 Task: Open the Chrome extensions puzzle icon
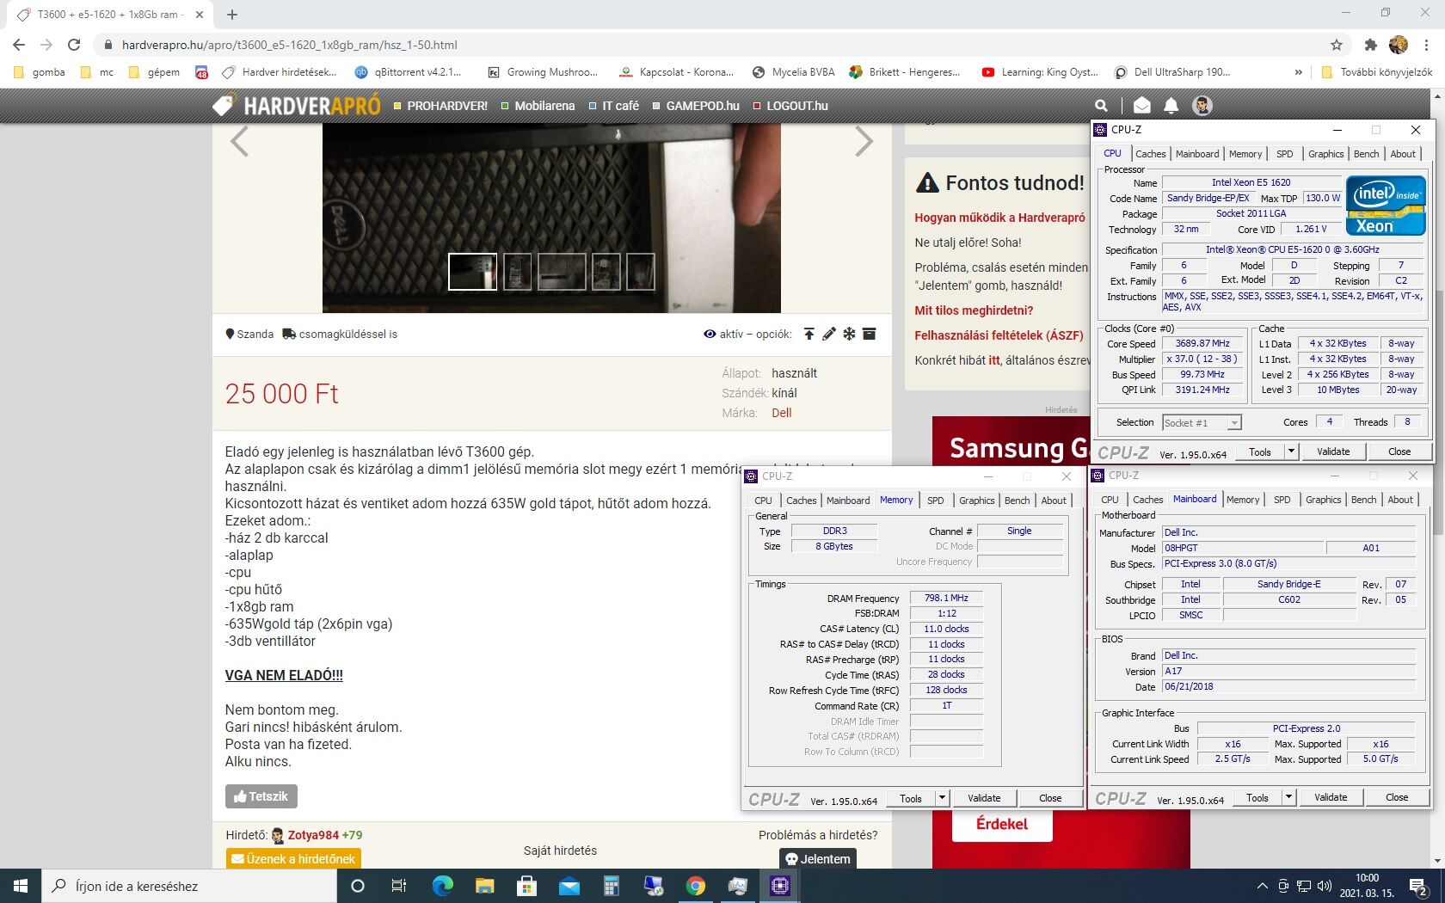pos(1371,45)
